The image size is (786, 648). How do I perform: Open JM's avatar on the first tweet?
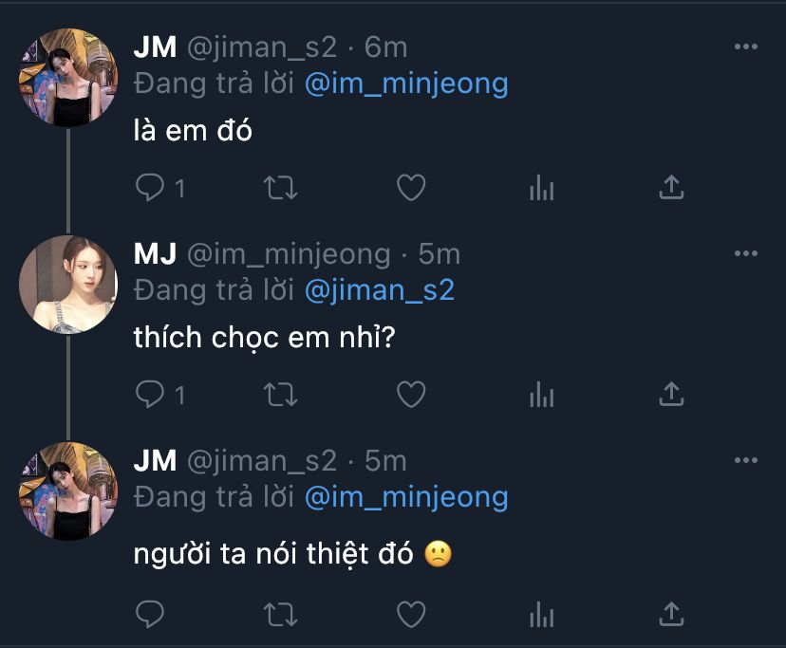coord(68,77)
